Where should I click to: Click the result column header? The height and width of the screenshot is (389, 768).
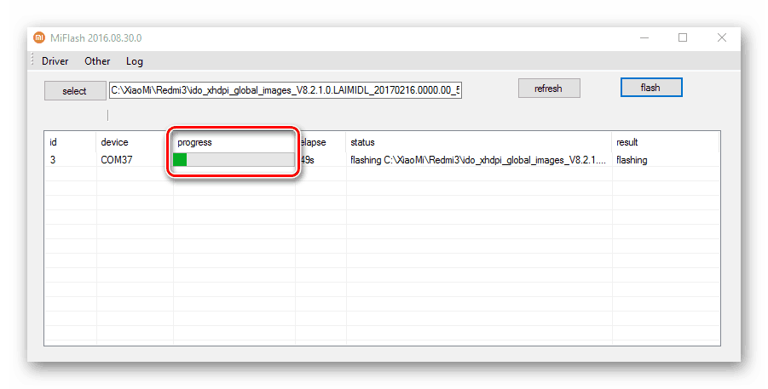coord(627,142)
